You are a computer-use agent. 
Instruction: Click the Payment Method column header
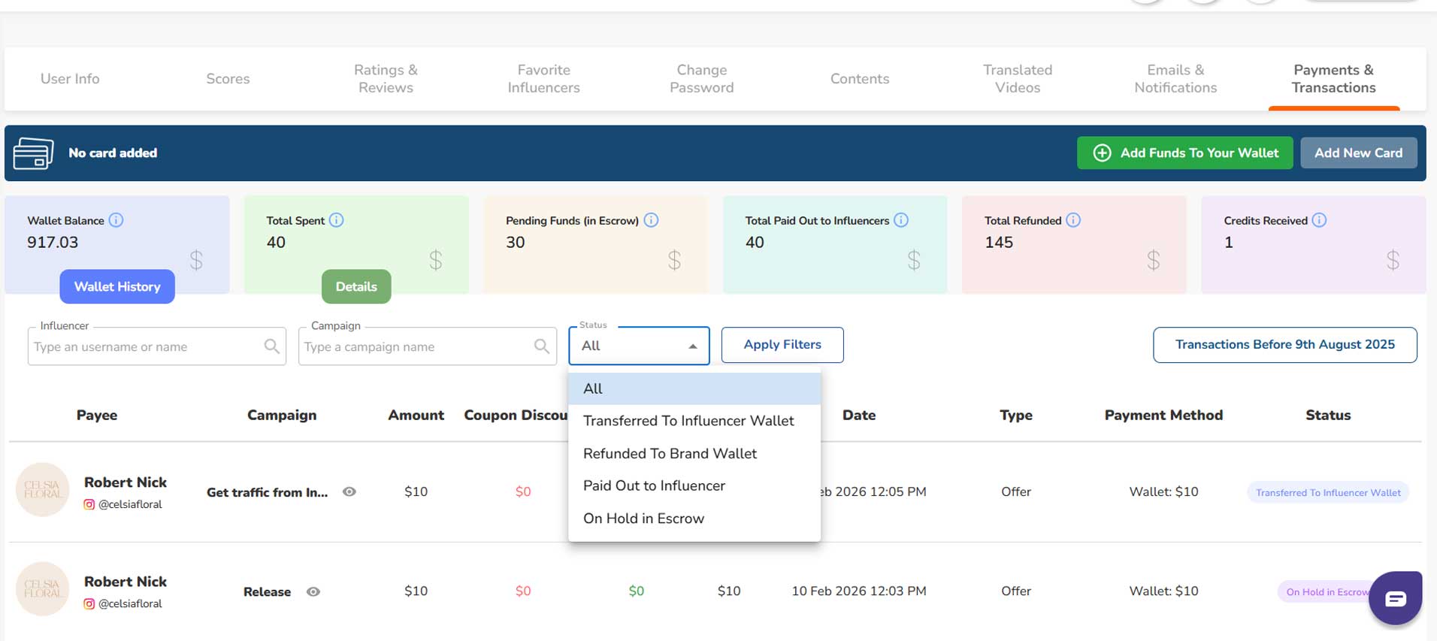(x=1163, y=415)
